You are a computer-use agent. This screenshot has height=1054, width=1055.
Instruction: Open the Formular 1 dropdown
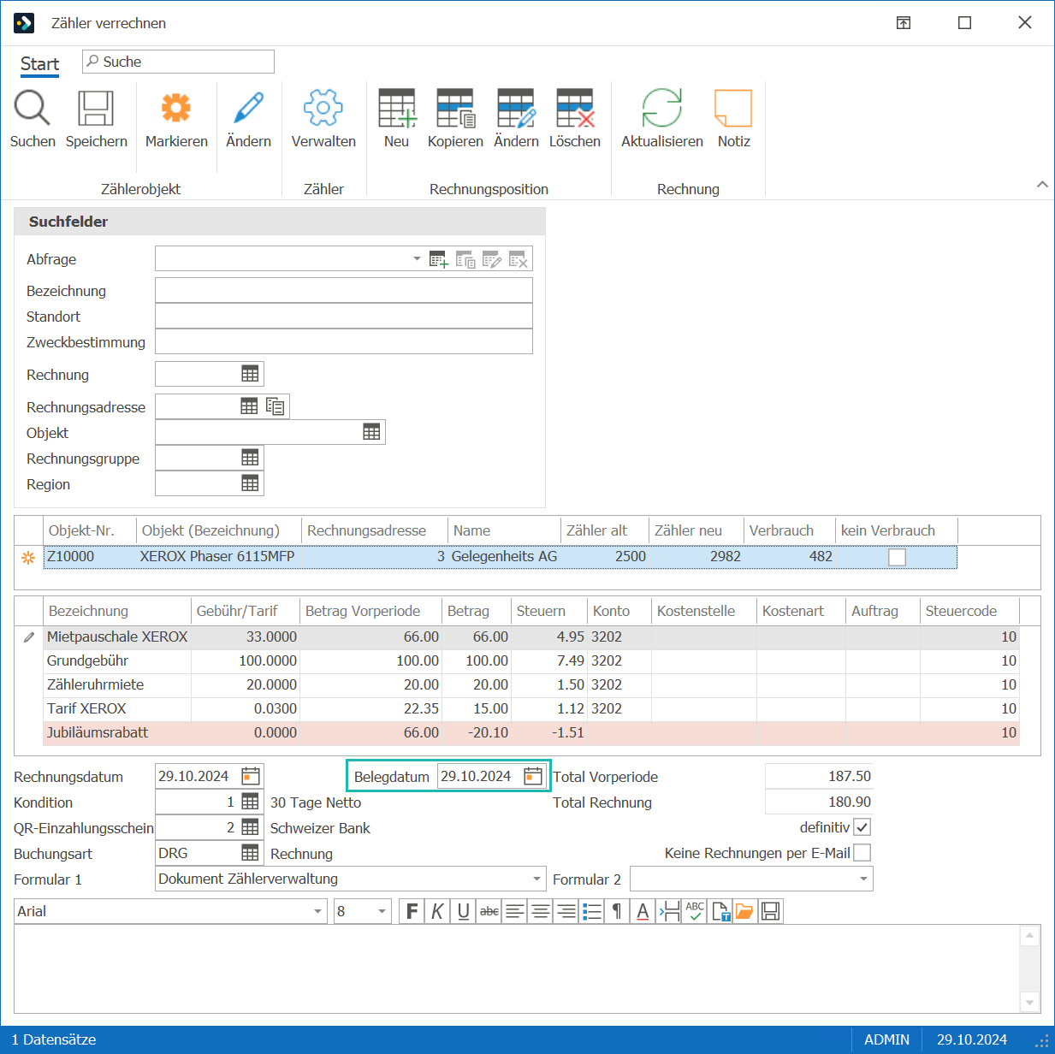pyautogui.click(x=537, y=879)
